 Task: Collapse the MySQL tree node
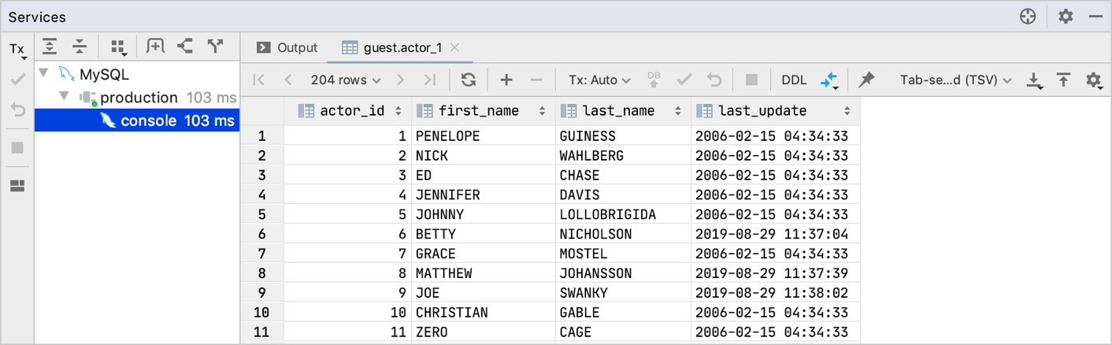(x=45, y=74)
